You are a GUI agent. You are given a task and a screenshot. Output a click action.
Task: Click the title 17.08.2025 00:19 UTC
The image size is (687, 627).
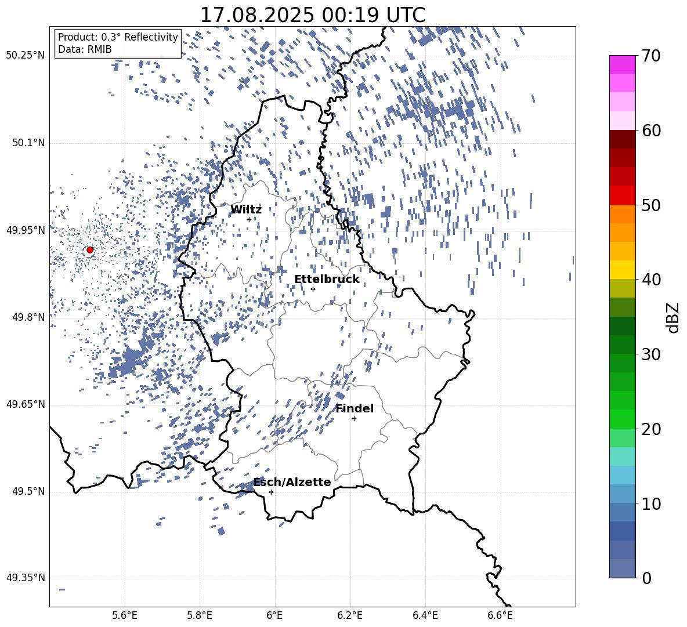pos(312,15)
